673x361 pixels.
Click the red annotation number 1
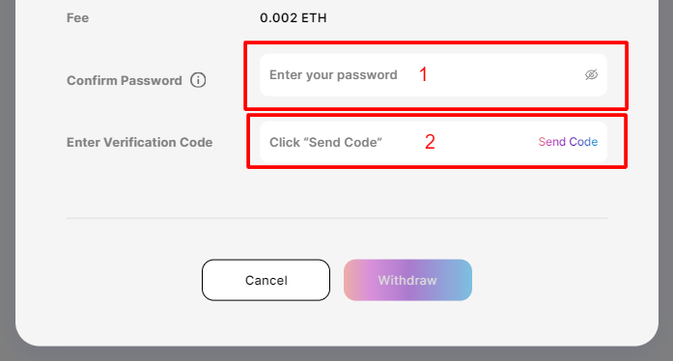pyautogui.click(x=423, y=74)
